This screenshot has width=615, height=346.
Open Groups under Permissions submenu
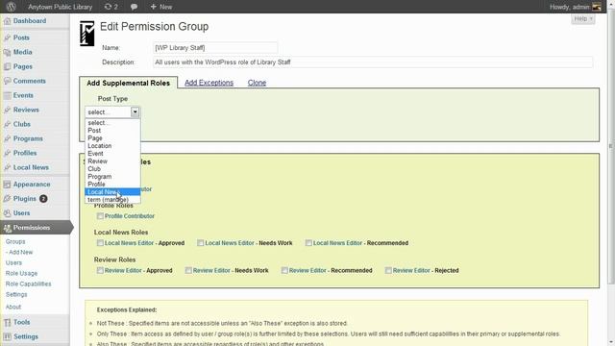pos(15,241)
